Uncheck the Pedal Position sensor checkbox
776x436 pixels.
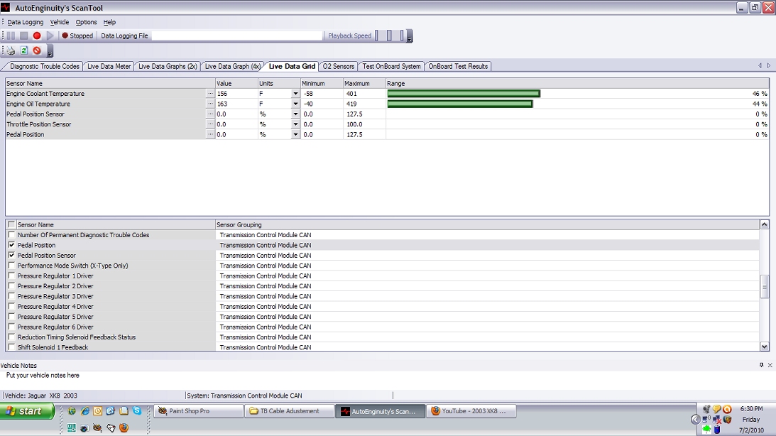(x=11, y=245)
